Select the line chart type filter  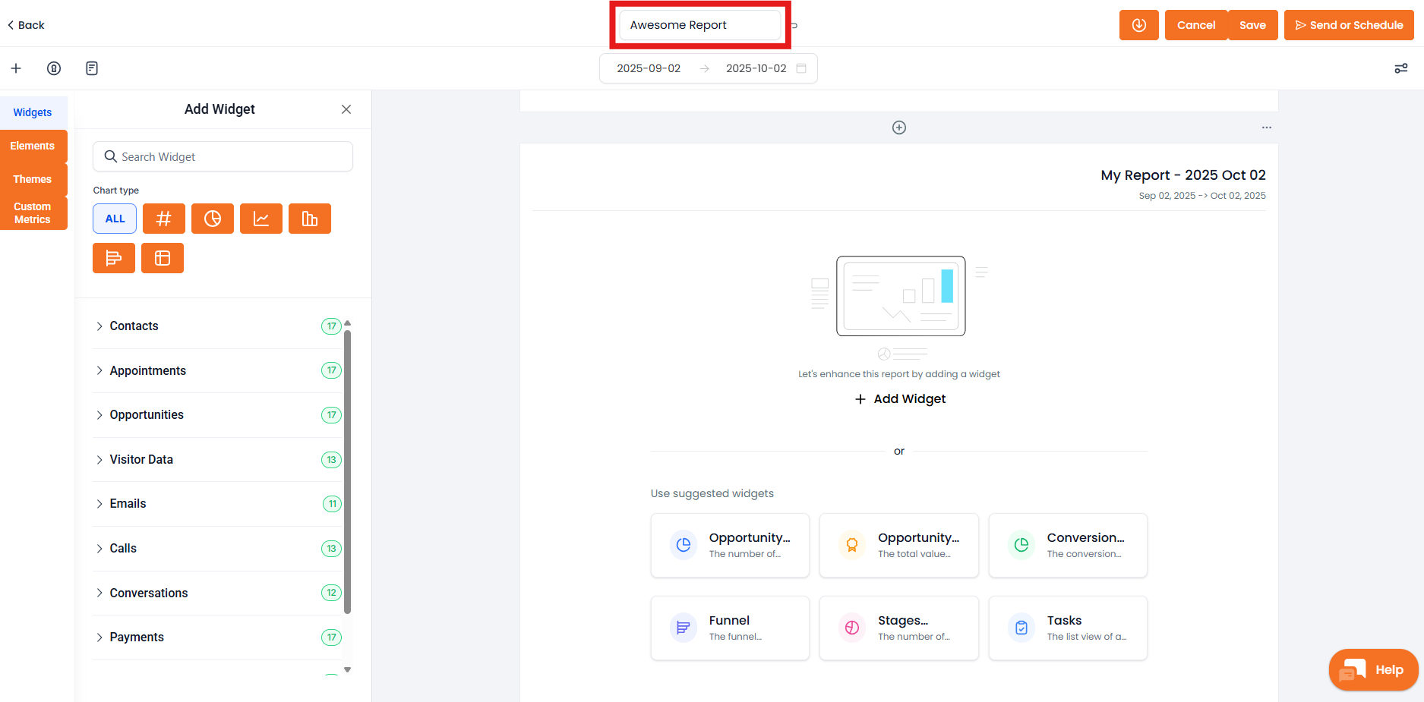[x=261, y=219]
